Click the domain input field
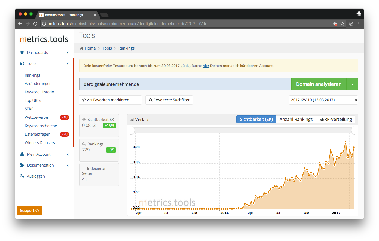The width and height of the screenshot is (379, 241). click(x=185, y=84)
